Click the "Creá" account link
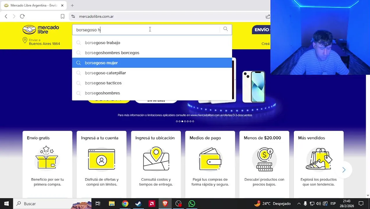 266,44
